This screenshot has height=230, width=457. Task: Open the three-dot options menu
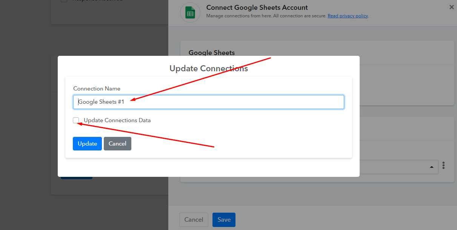pos(444,166)
